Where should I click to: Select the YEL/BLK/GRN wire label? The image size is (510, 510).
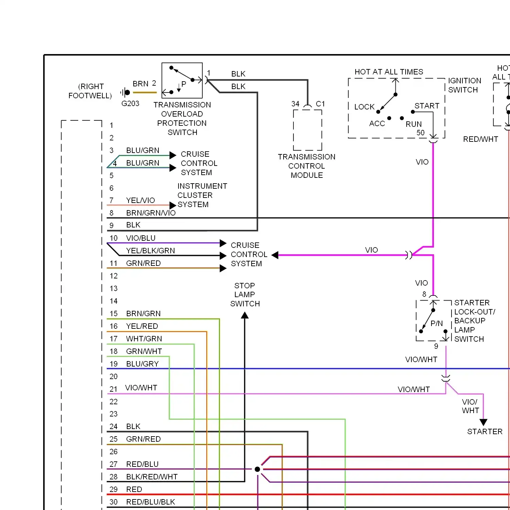(x=151, y=251)
